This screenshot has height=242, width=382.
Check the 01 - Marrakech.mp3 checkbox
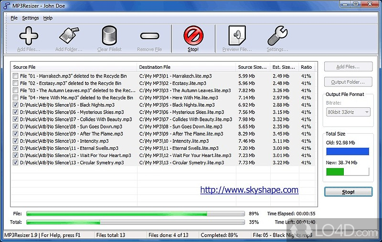16,76
